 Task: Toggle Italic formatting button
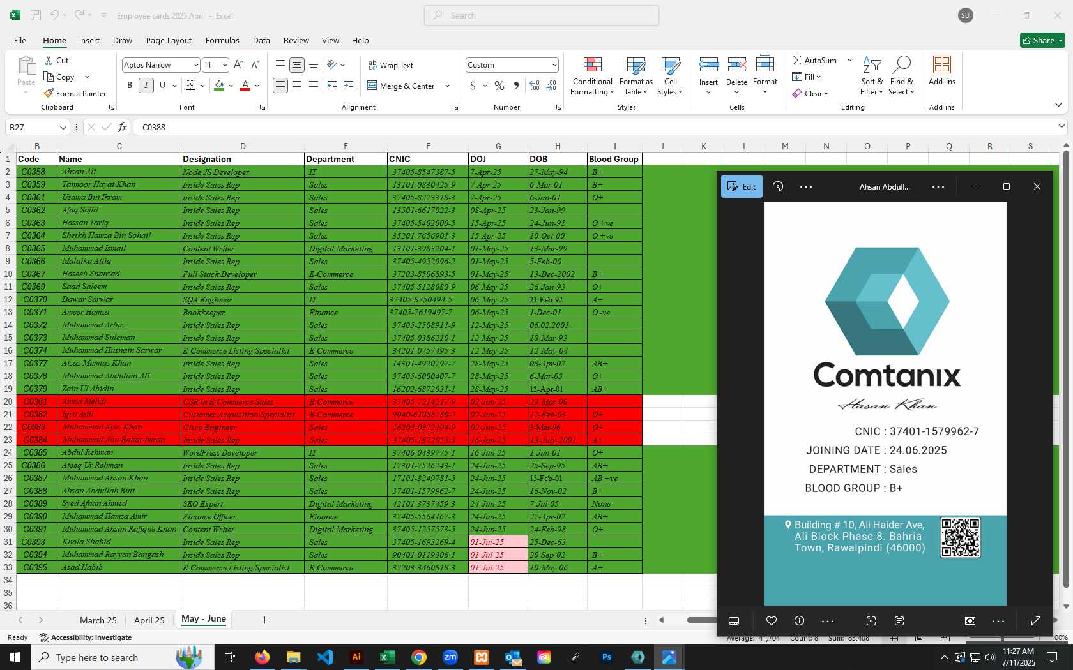[x=146, y=86]
